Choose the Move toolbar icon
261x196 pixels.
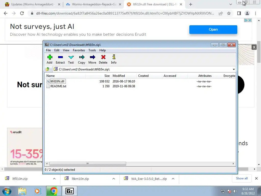click(x=92, y=57)
